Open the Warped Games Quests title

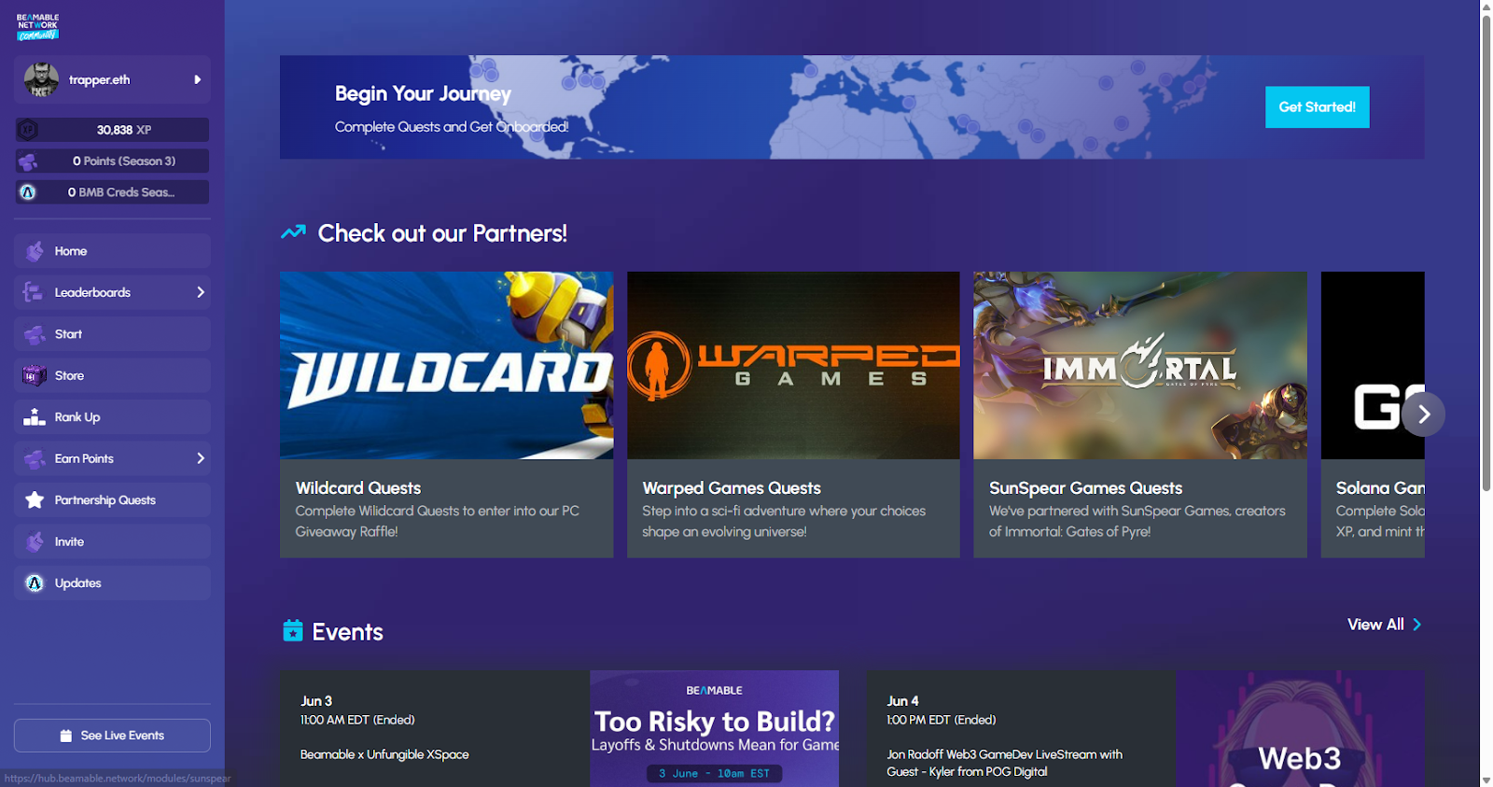(732, 488)
